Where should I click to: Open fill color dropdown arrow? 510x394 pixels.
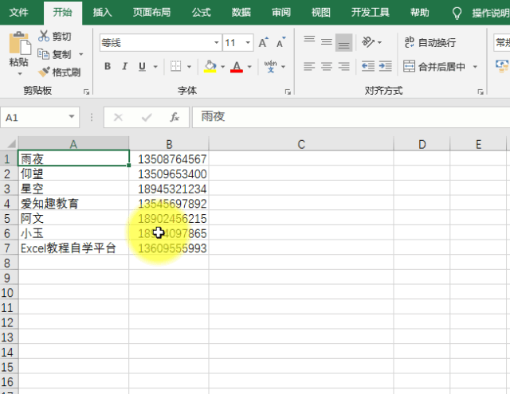pos(223,67)
